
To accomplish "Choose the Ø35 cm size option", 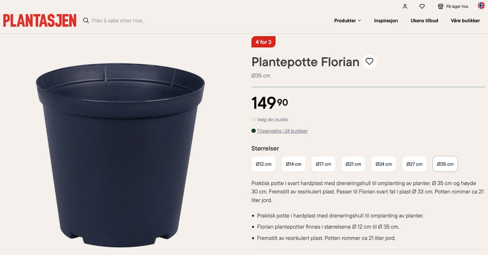I will (x=445, y=164).
